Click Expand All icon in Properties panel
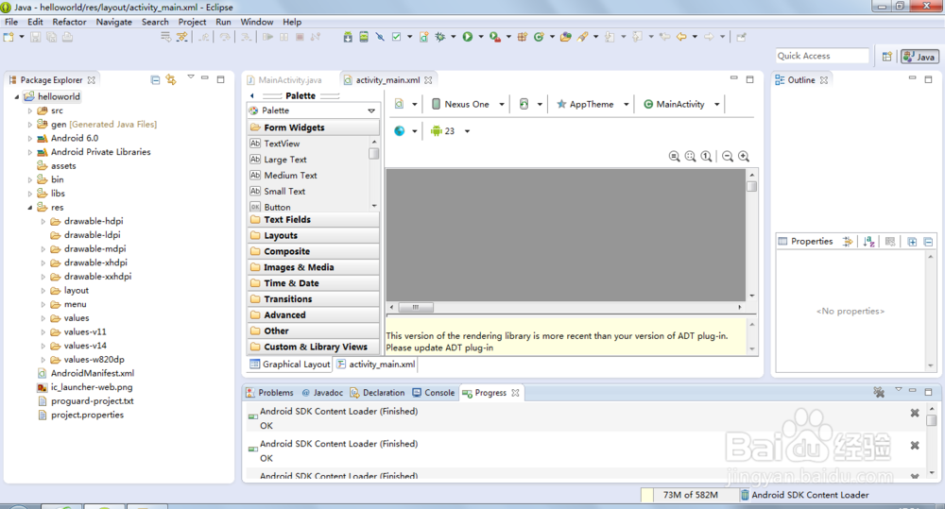Viewport: 945px width, 509px height. pyautogui.click(x=913, y=242)
